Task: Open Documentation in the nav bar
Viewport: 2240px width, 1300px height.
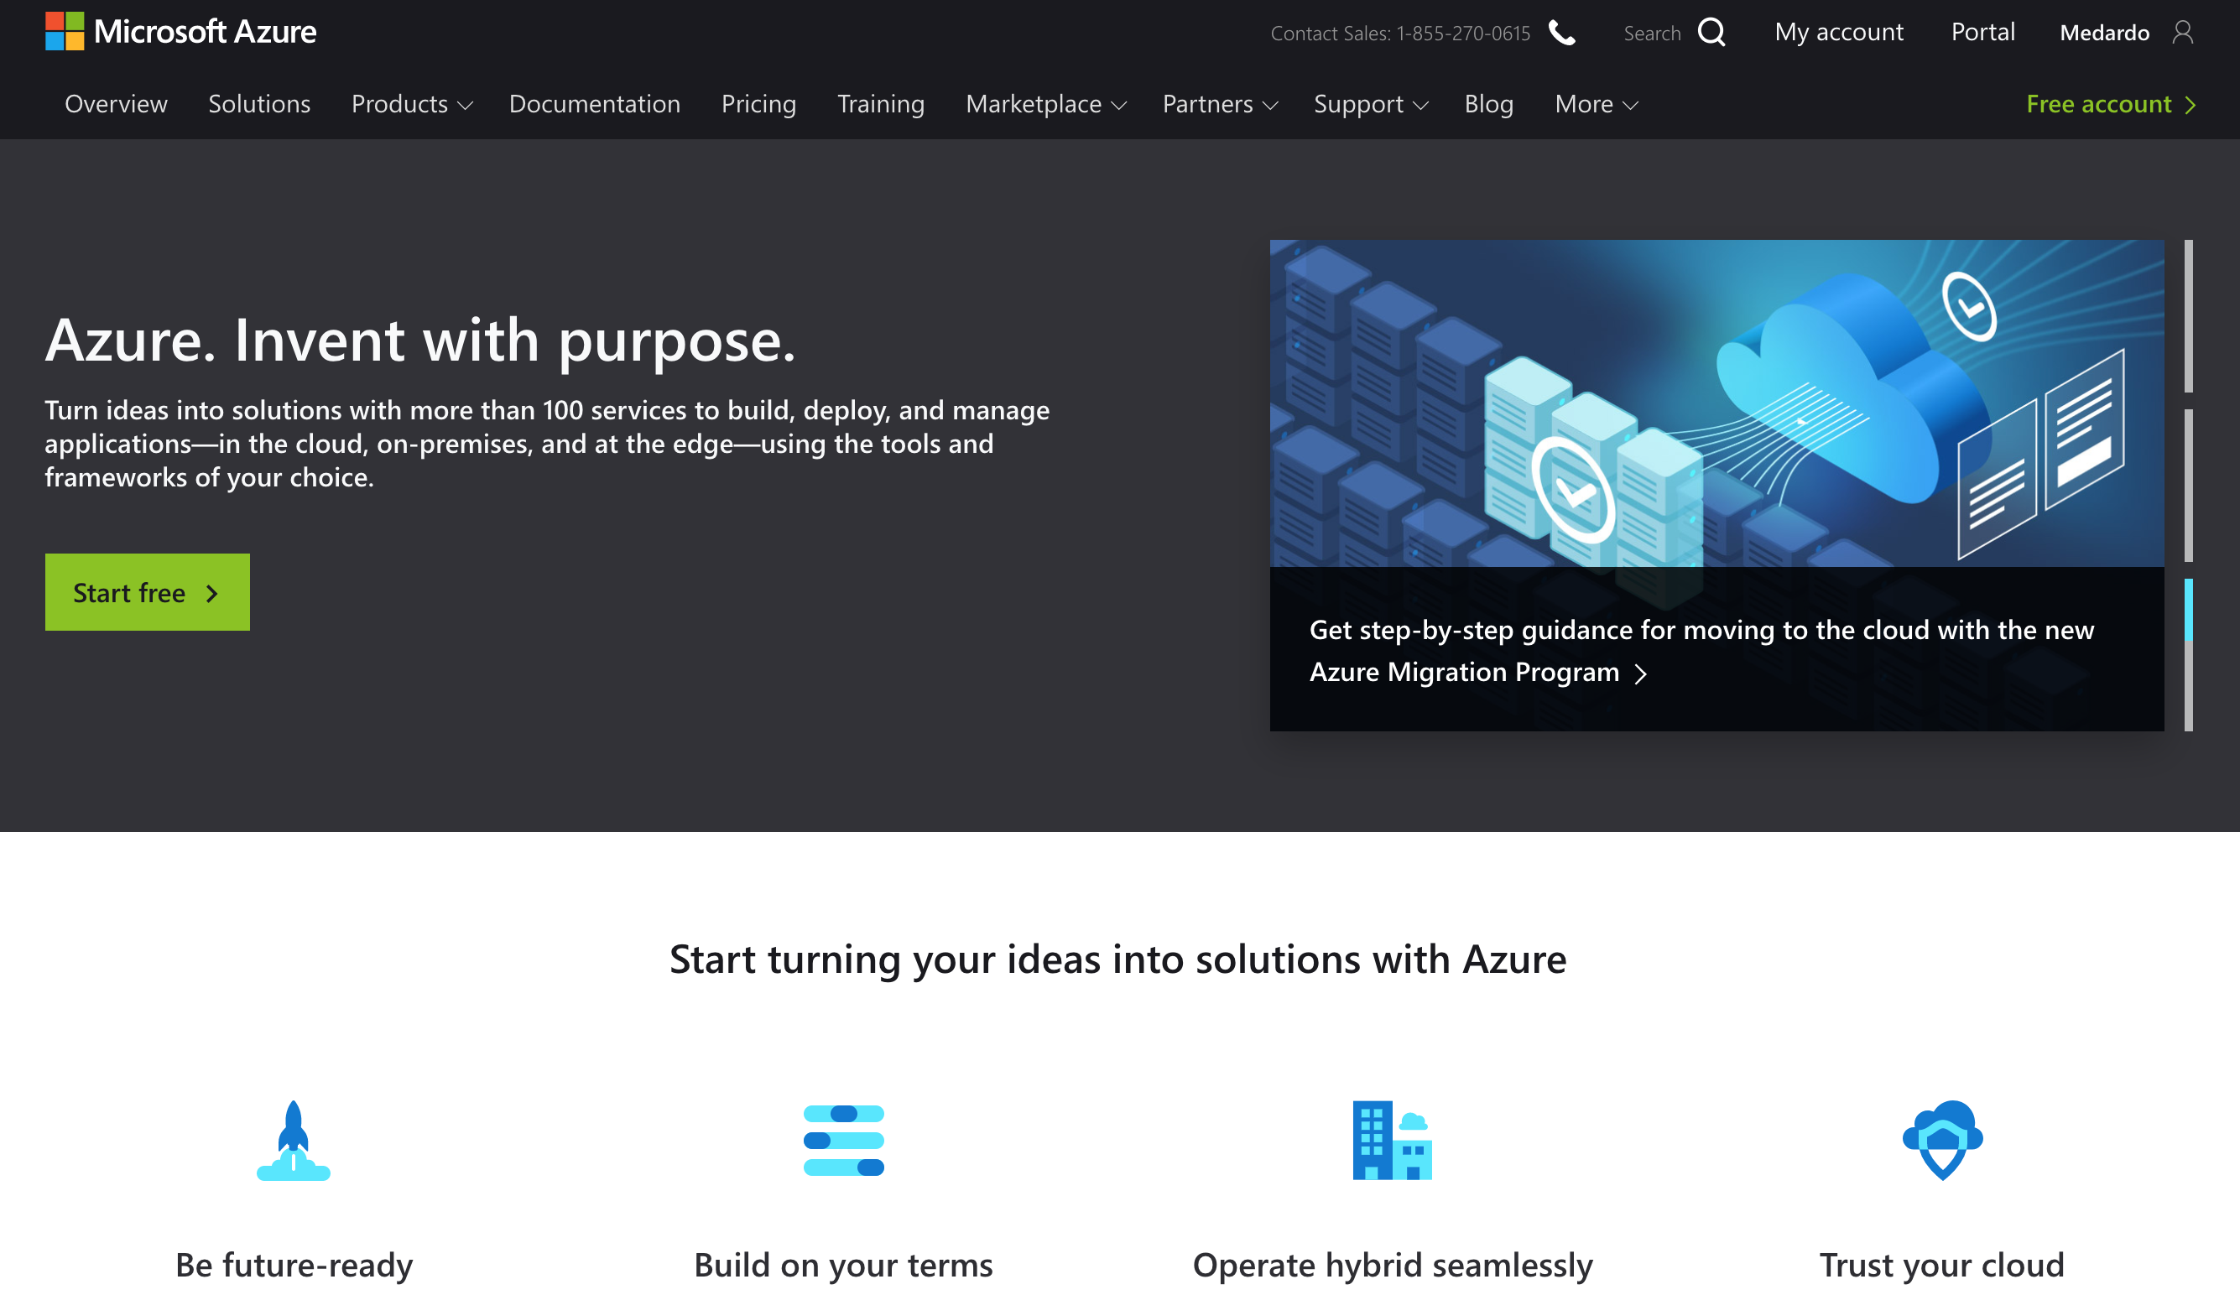Action: coord(594,104)
